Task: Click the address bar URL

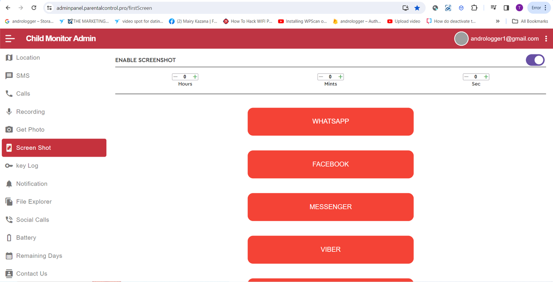Action: [x=104, y=8]
